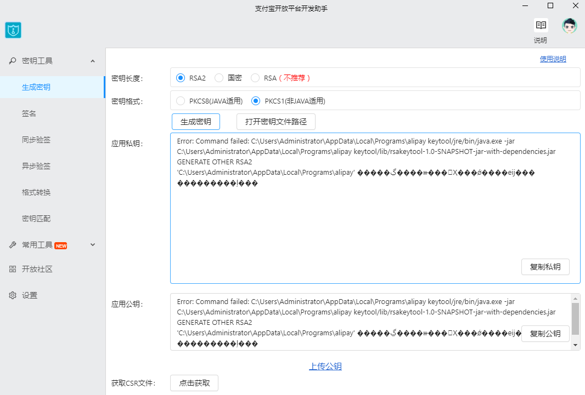
Task: Click the 开放社区 grid icon
Action: pyautogui.click(x=13, y=269)
